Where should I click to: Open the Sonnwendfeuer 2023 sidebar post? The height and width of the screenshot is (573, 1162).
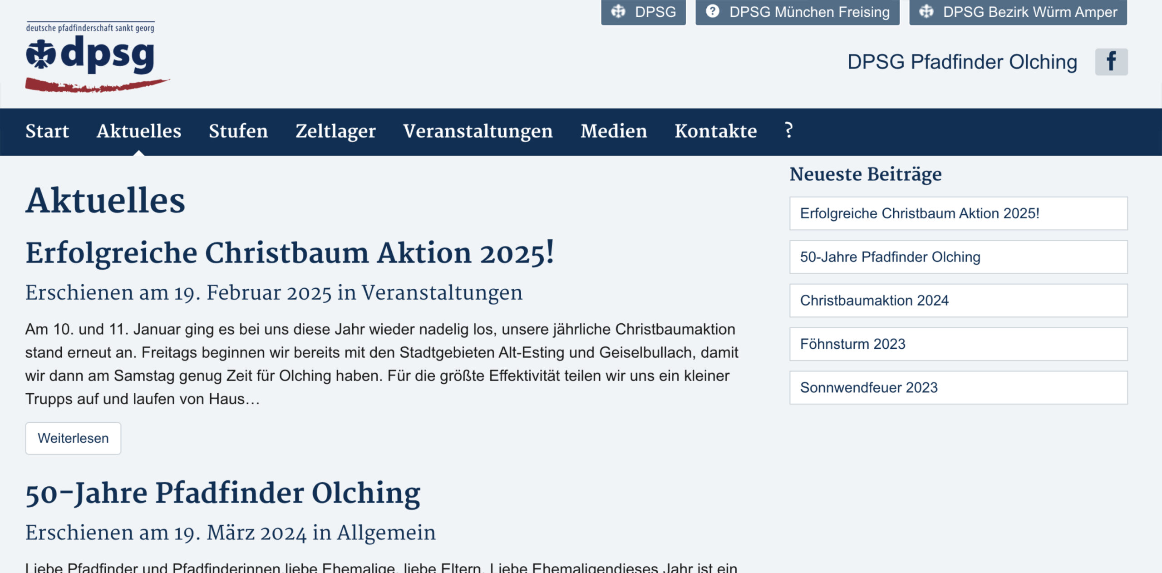point(868,388)
